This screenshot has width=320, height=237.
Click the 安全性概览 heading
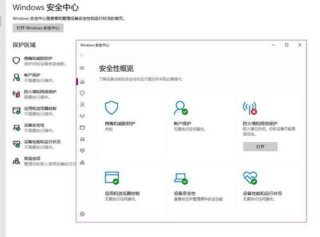pyautogui.click(x=116, y=69)
